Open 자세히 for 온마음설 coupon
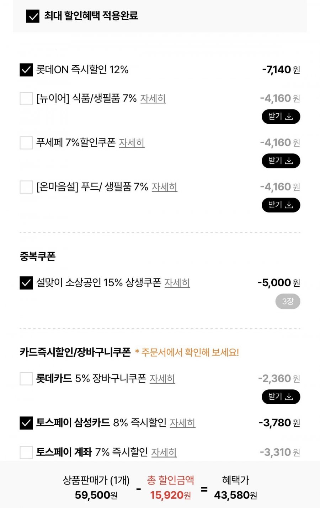The height and width of the screenshot is (508, 320). pos(164,187)
